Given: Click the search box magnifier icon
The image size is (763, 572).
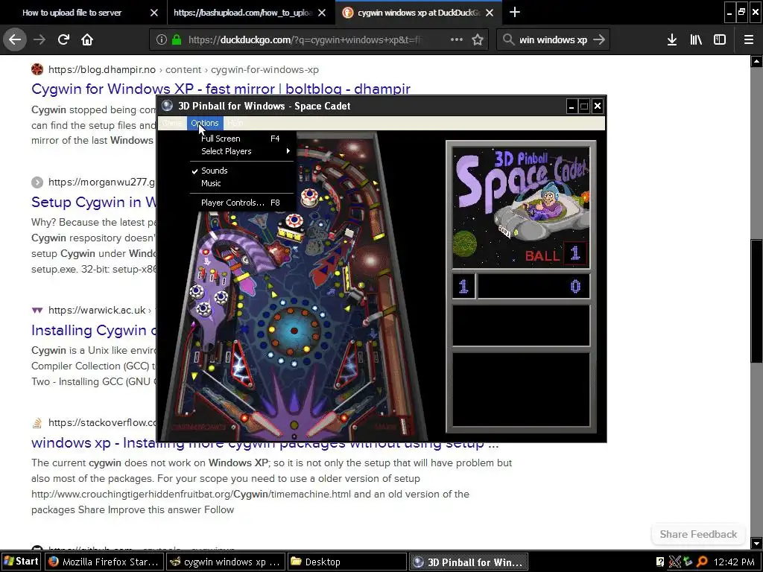Looking at the screenshot, I should click(x=508, y=39).
